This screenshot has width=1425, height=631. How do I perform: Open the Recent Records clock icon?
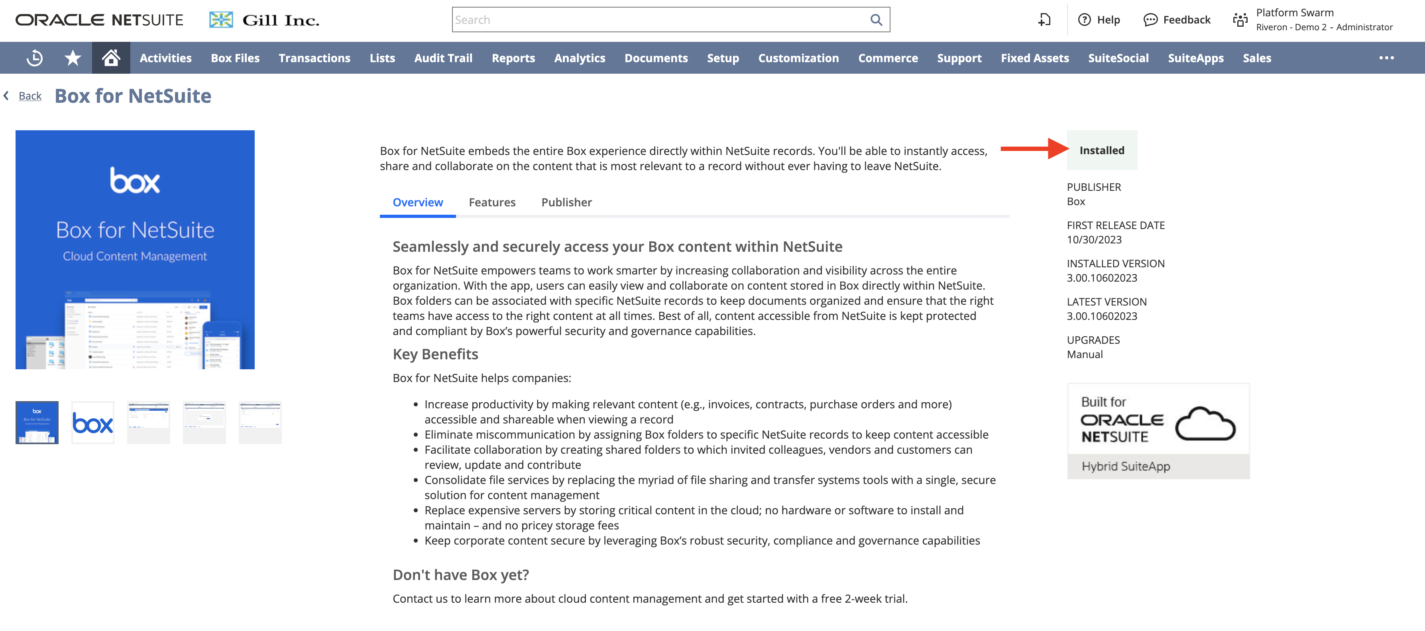pos(34,58)
